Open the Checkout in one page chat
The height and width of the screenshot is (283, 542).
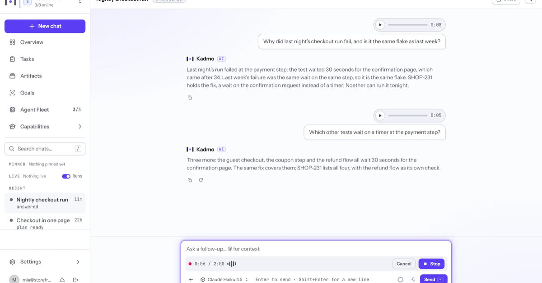pos(45,223)
